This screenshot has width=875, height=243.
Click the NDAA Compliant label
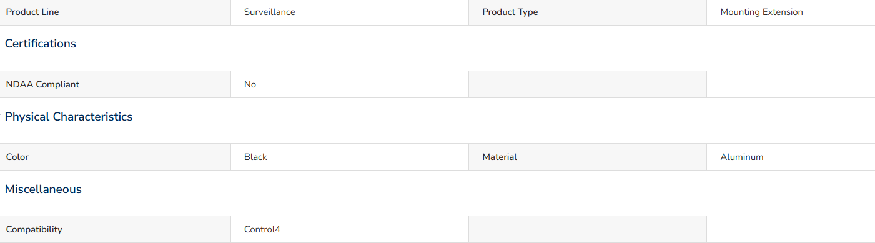42,84
